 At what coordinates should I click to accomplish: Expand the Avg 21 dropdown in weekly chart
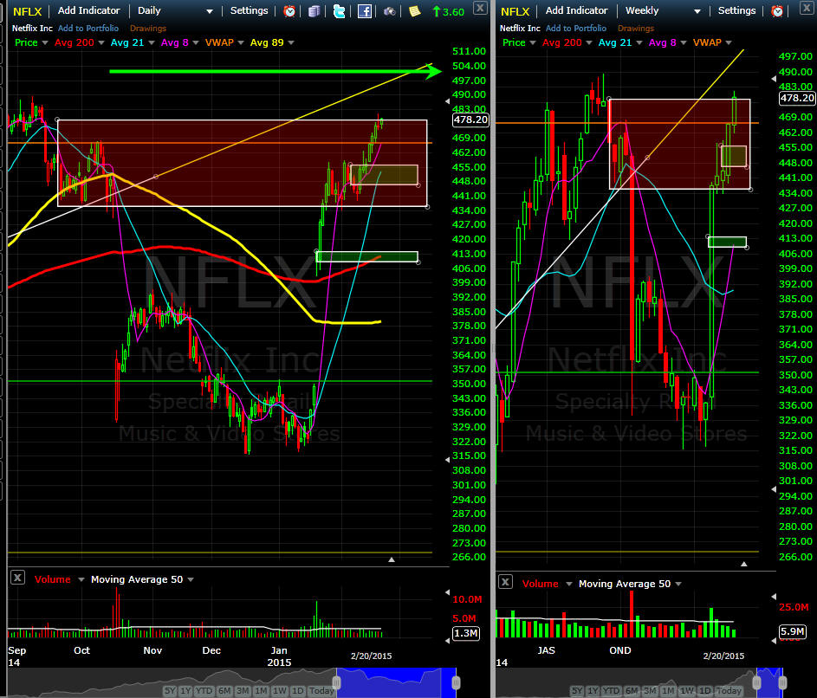click(639, 42)
